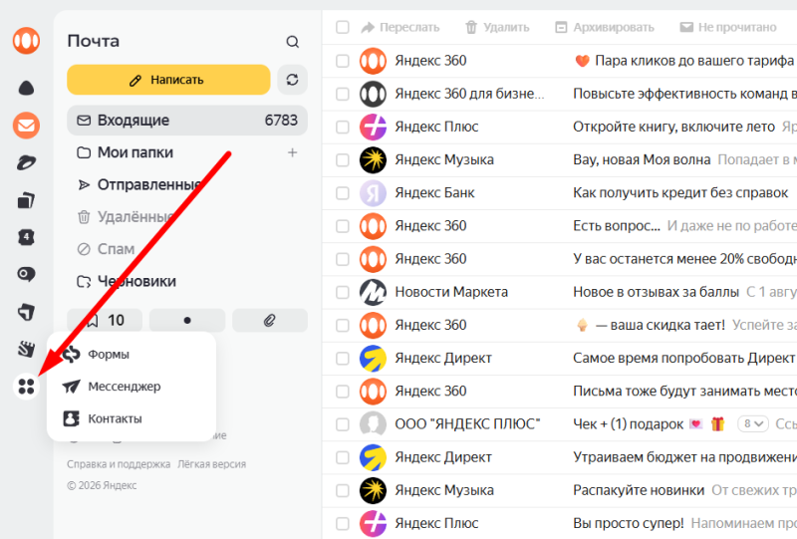The width and height of the screenshot is (797, 539).
Task: Click the Яндекс 360 для бизнеса avatar
Action: pos(373,94)
